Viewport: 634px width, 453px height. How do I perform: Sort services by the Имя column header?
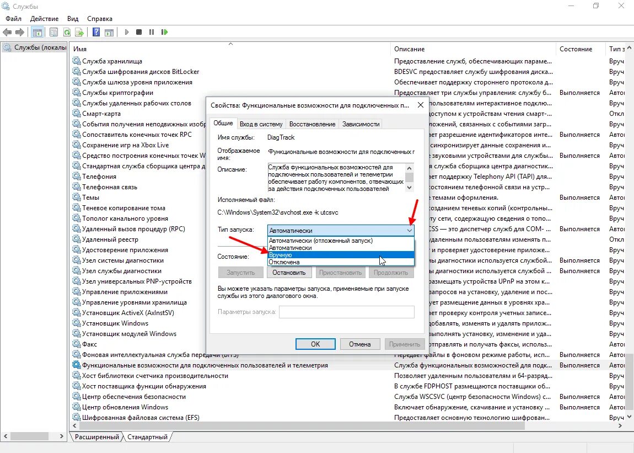pos(230,49)
